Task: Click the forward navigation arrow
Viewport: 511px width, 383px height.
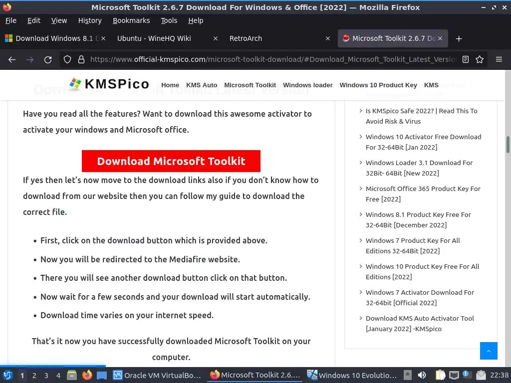Action: pos(29,59)
